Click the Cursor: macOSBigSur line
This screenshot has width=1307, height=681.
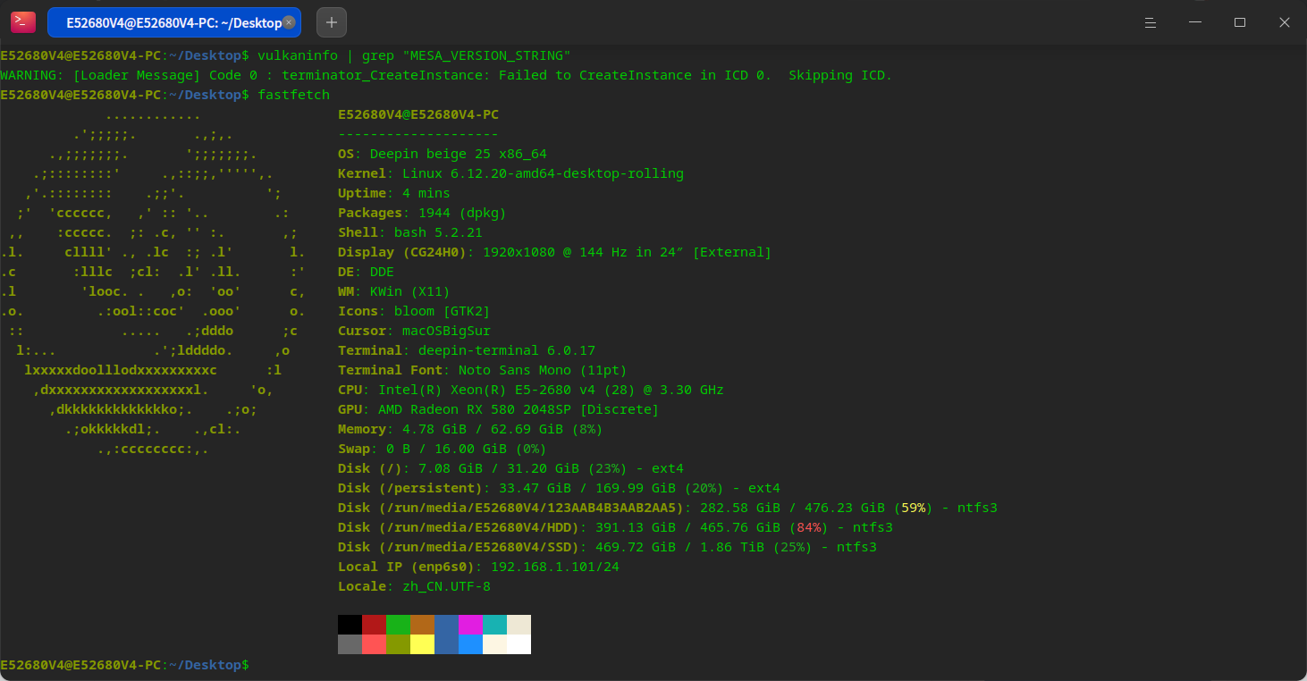[414, 331]
